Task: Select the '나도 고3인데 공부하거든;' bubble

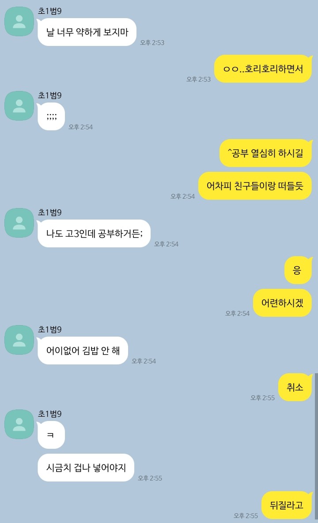Action: [94, 234]
